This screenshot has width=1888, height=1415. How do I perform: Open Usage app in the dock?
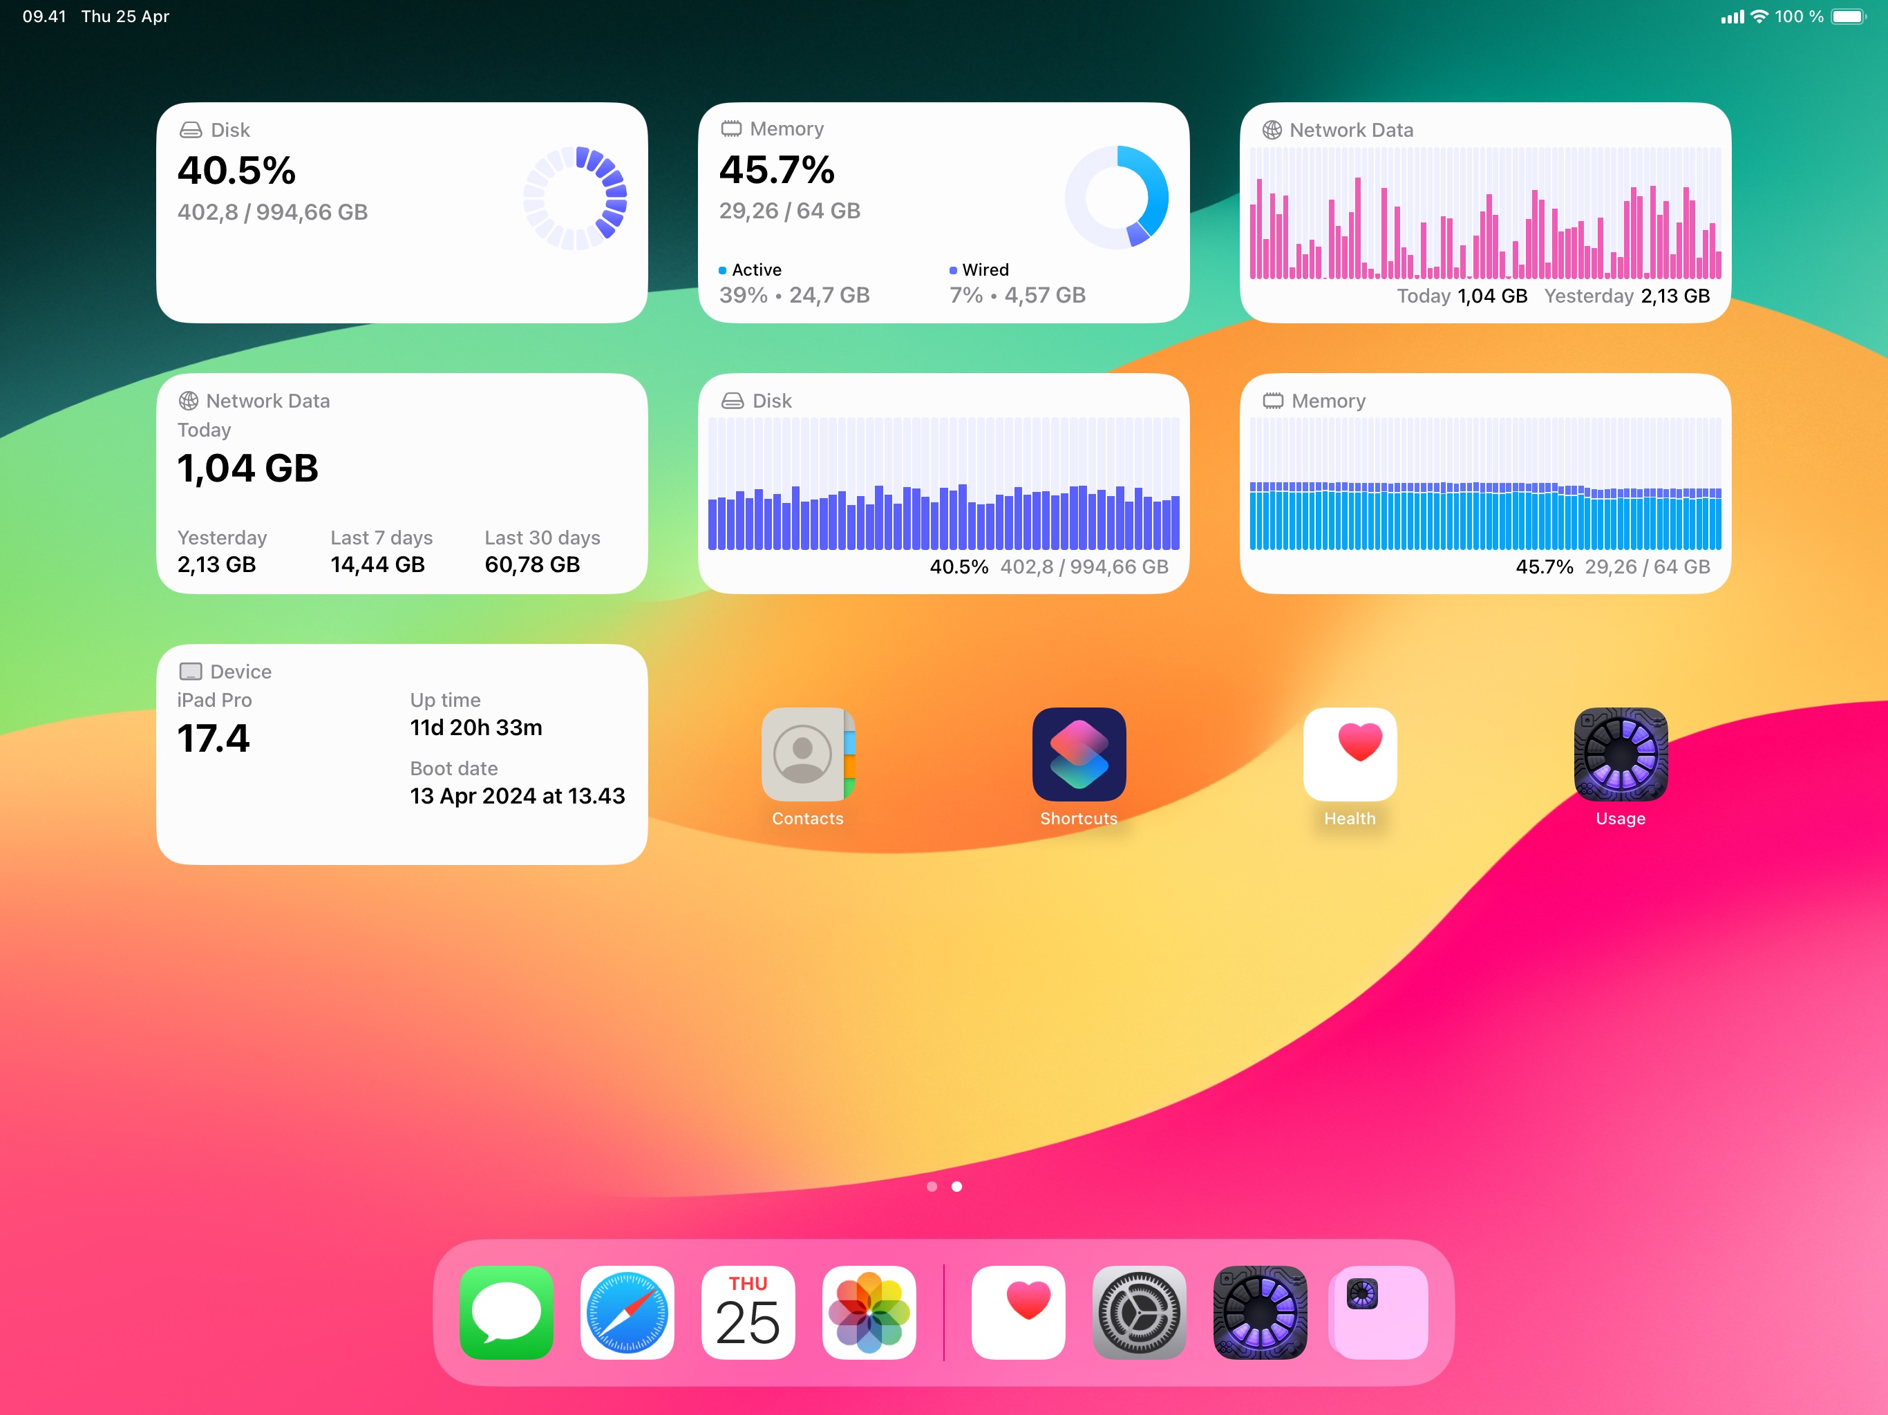(x=1260, y=1312)
